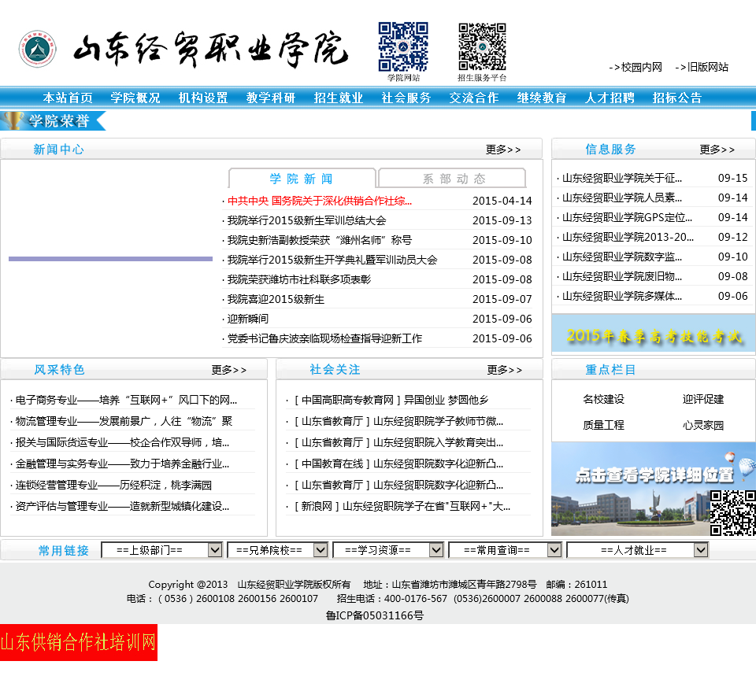Open notice 山东经贸职业学院GPS定位...
The image size is (756, 687).
[x=627, y=217]
